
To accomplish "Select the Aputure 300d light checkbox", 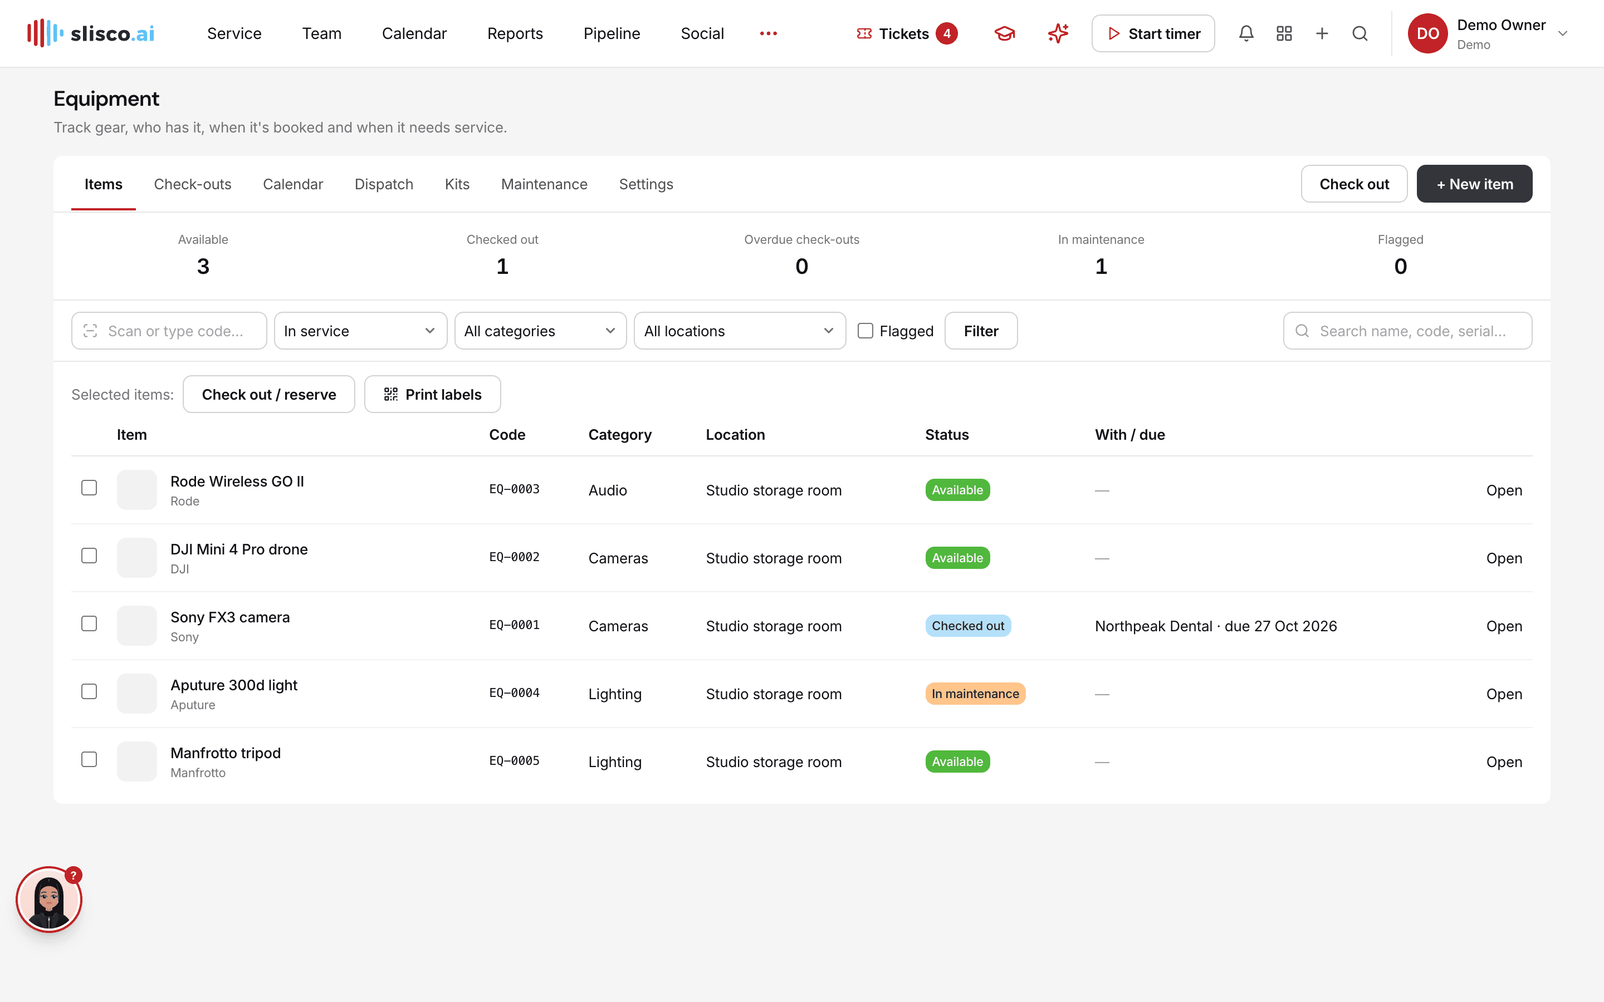I will [x=89, y=691].
